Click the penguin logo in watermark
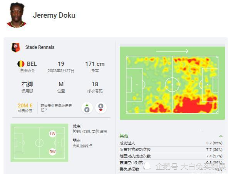The width and height of the screenshot is (231, 174). pyautogui.click(x=147, y=166)
